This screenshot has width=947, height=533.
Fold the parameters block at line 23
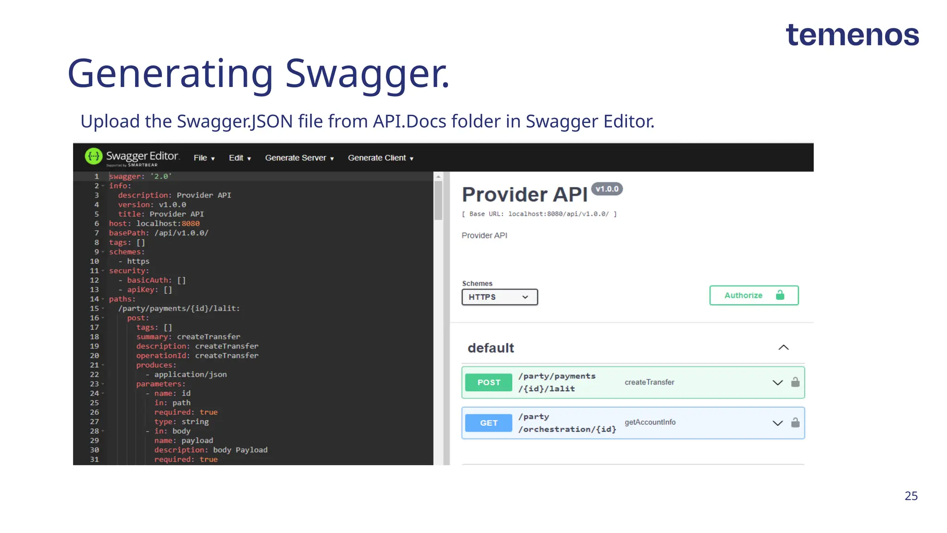[x=103, y=384]
